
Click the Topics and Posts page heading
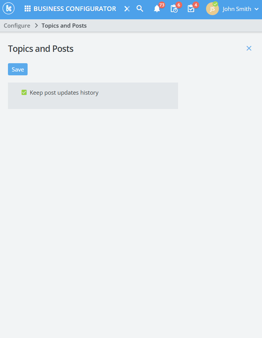click(41, 49)
